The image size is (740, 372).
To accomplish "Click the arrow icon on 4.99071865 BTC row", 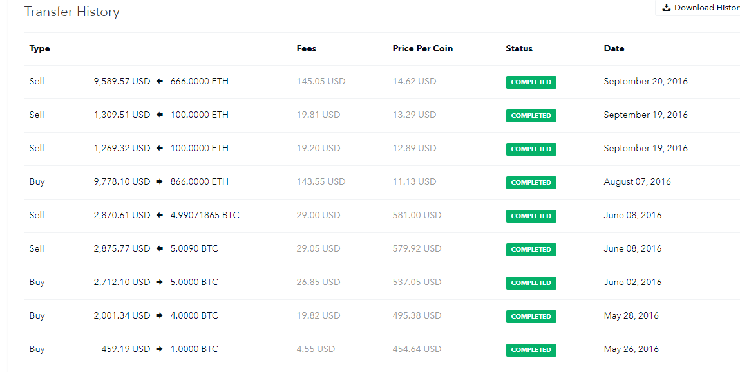I will [160, 216].
